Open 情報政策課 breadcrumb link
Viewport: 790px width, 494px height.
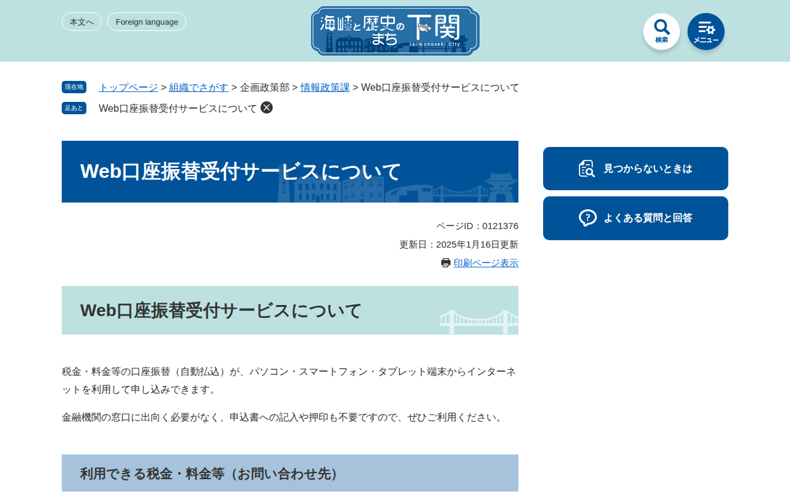(325, 88)
